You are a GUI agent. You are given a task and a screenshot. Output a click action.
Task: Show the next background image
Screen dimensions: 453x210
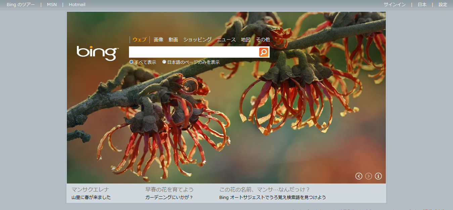click(x=368, y=176)
